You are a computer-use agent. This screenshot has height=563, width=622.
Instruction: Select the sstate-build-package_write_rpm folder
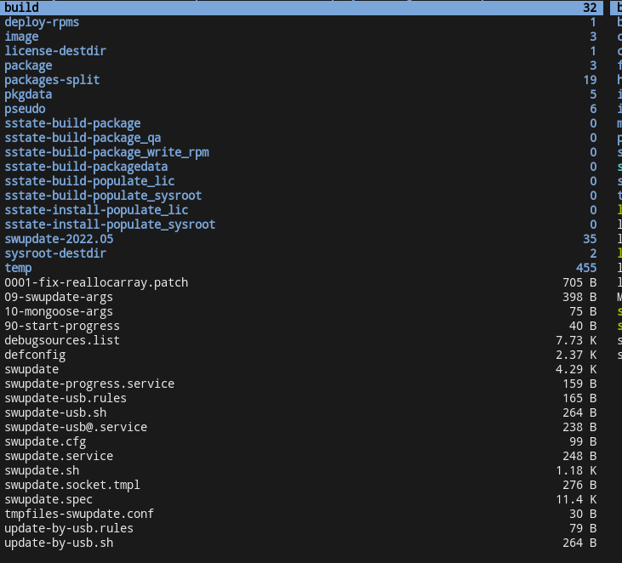click(106, 152)
